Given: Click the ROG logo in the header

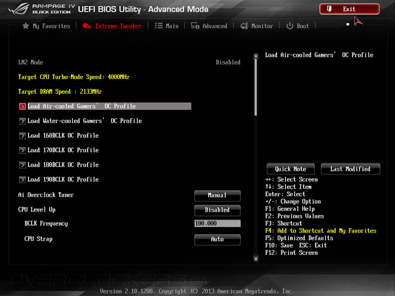Looking at the screenshot, I should click(18, 9).
